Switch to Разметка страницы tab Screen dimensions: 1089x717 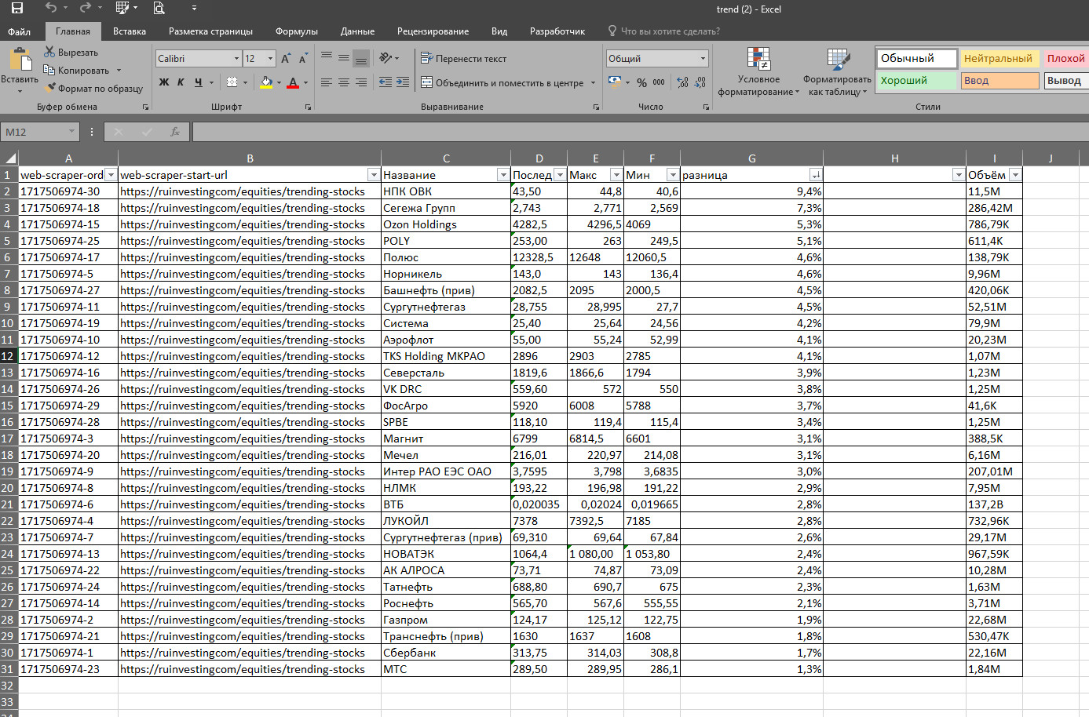coord(210,31)
